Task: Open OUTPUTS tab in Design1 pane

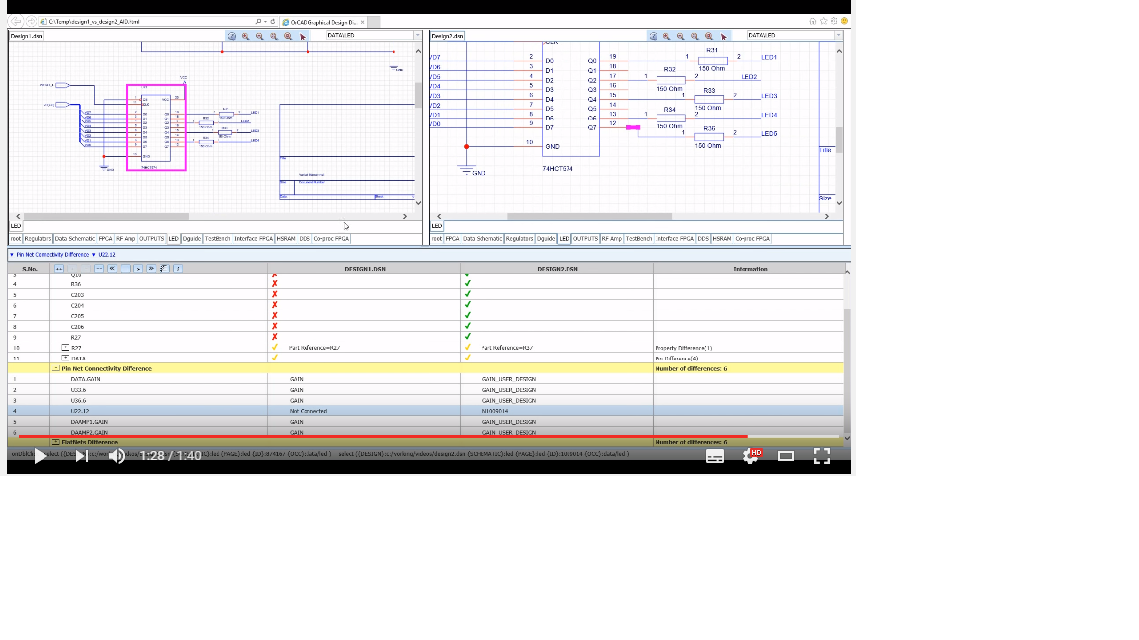Action: (152, 239)
